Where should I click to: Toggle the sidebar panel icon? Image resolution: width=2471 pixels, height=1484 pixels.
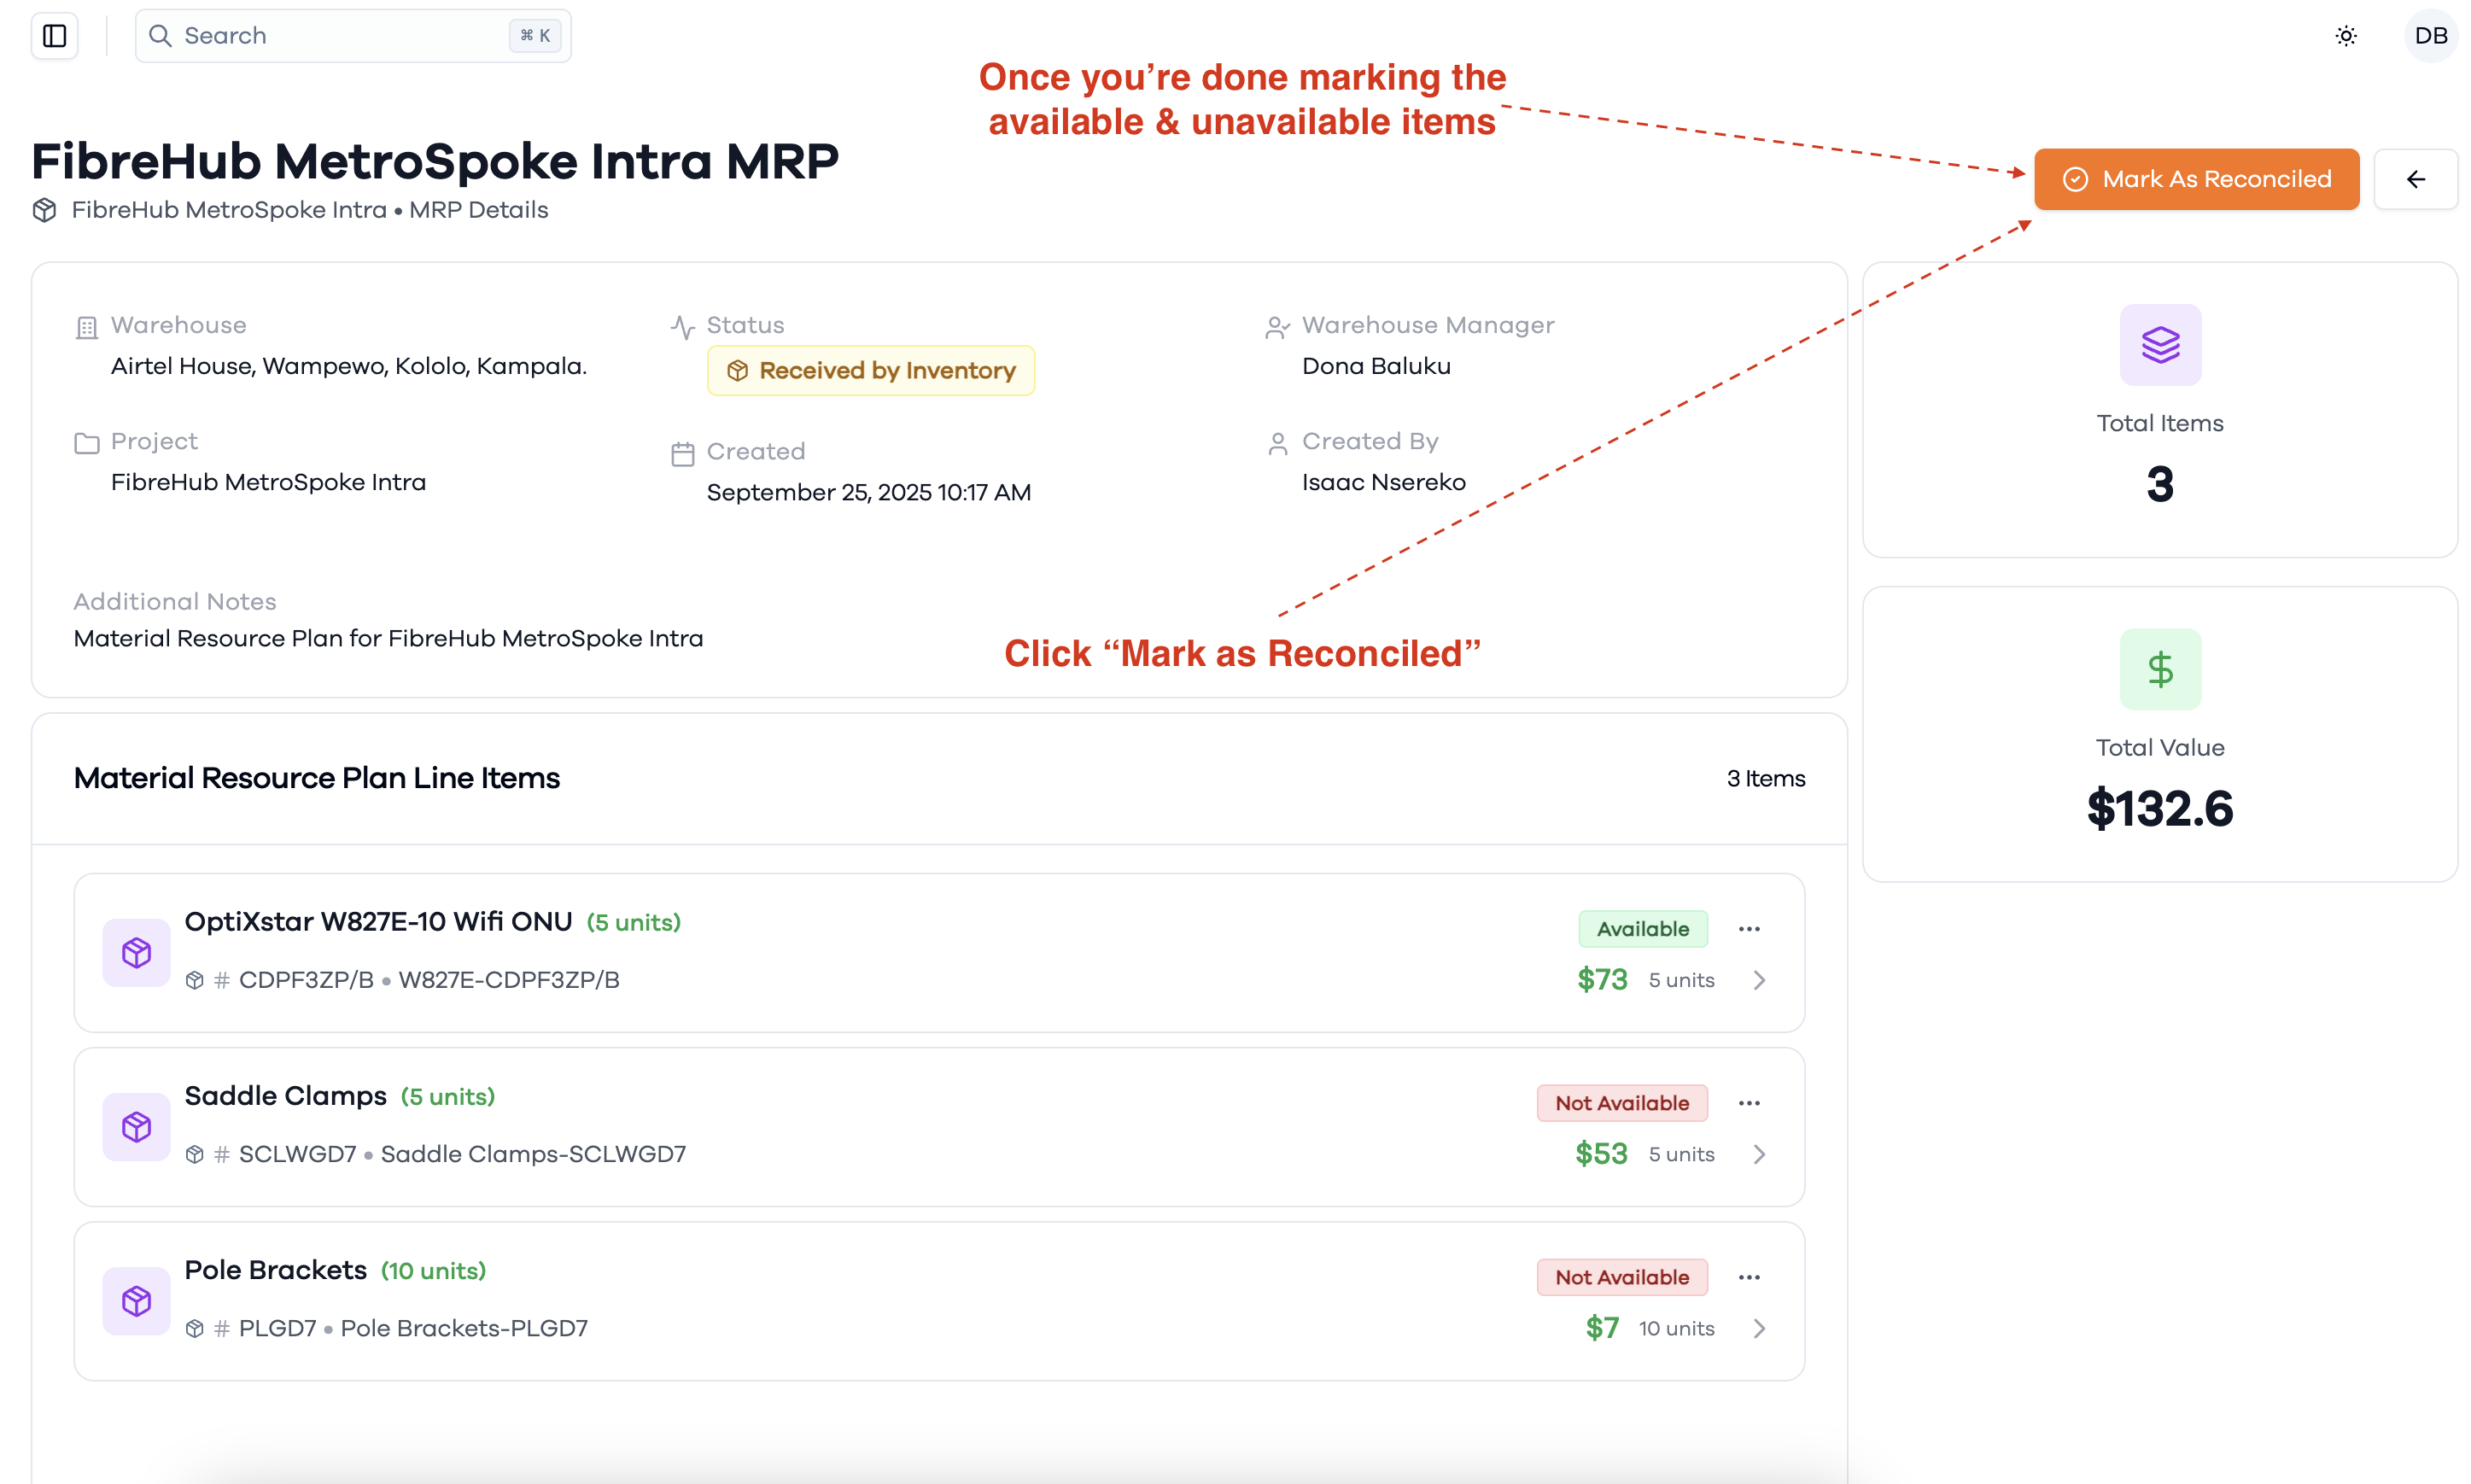click(54, 36)
